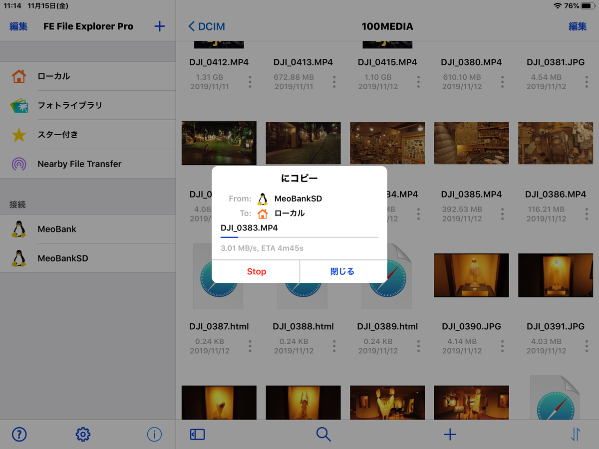The image size is (599, 449).
Task: Open help with the question mark icon
Action: pyautogui.click(x=19, y=434)
